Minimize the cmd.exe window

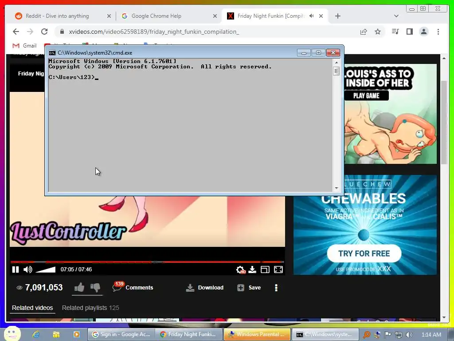[304, 53]
